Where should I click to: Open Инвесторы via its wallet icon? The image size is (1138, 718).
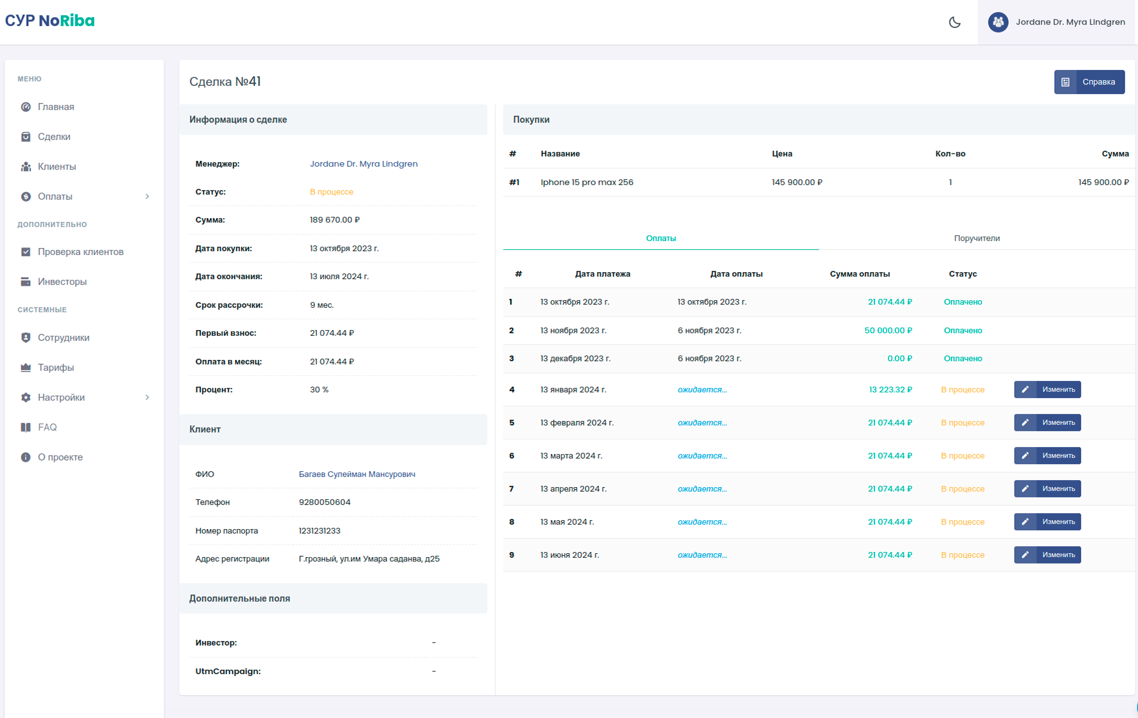click(x=26, y=282)
